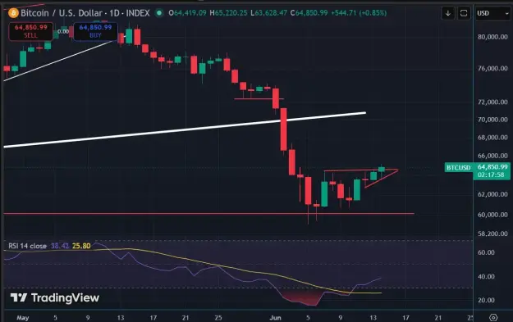The height and width of the screenshot is (322, 513).
Task: Click the 70,000.00 price axis label
Action: pos(492,120)
